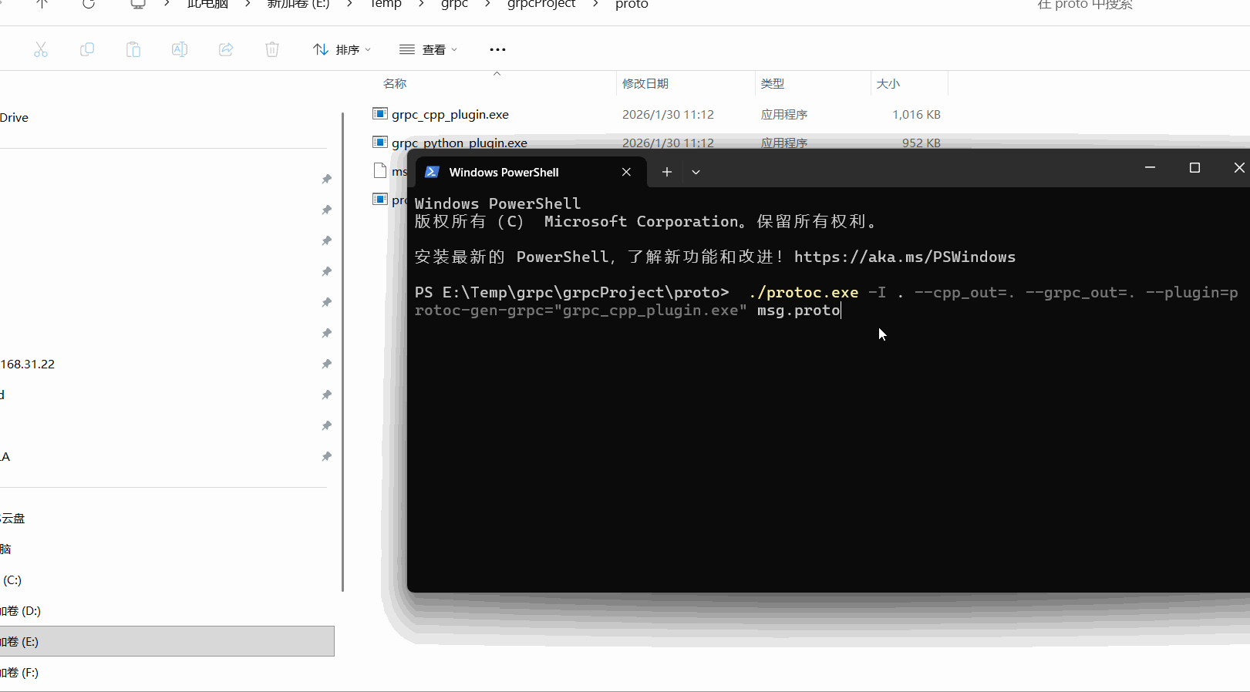Open the three-dots more options menu
The height and width of the screenshot is (692, 1250).
[497, 49]
